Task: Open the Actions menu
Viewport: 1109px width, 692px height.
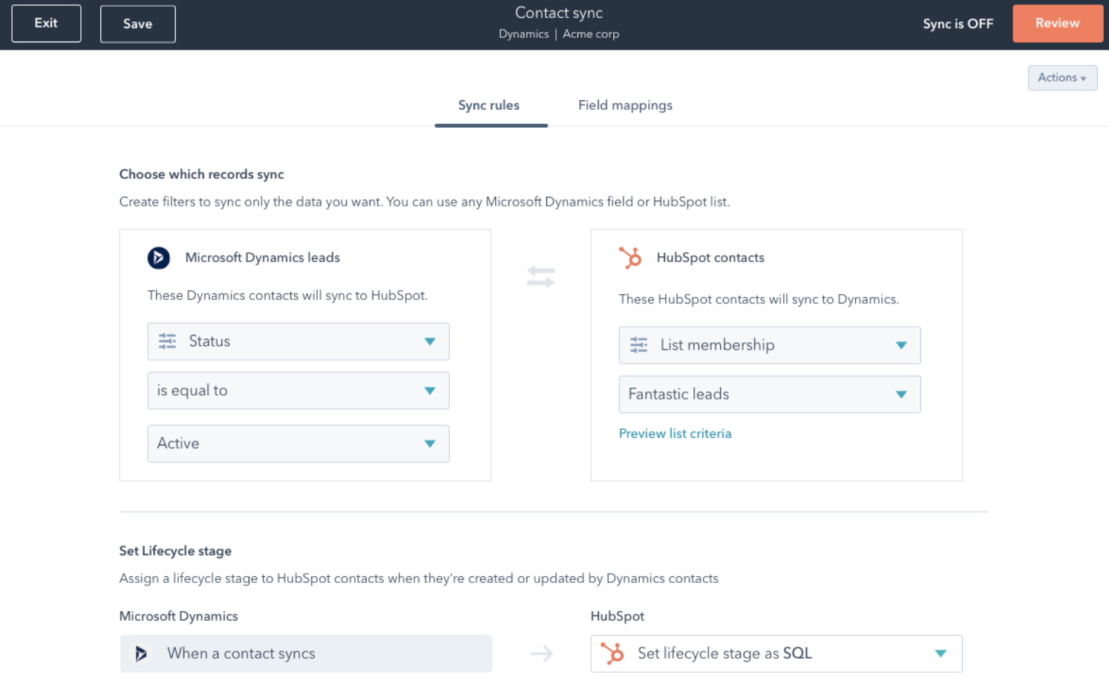Action: tap(1061, 77)
